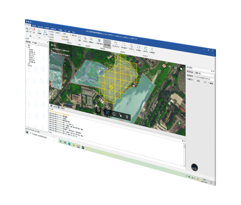Collapse the top-level node in the layer tree
The height and width of the screenshot is (205, 241).
click(x=27, y=46)
